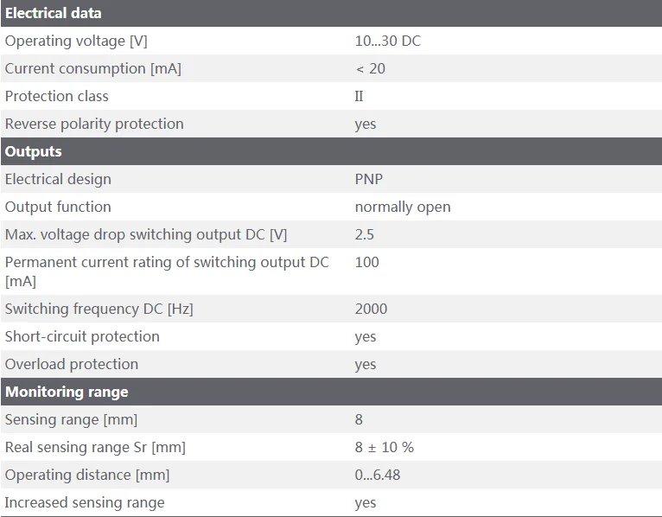This screenshot has width=662, height=517.
Task: Select the Current consumption [mA] label
Action: tap(93, 68)
